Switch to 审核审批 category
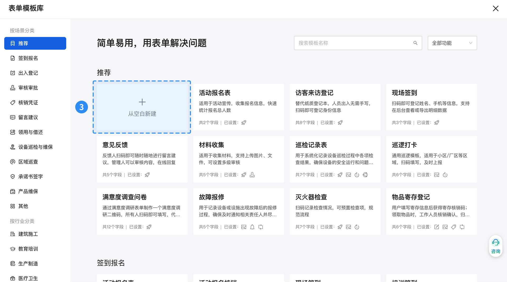 28,88
